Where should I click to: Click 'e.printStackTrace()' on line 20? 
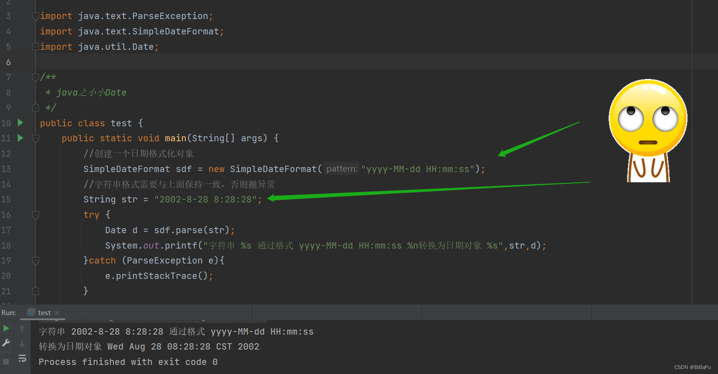point(157,276)
